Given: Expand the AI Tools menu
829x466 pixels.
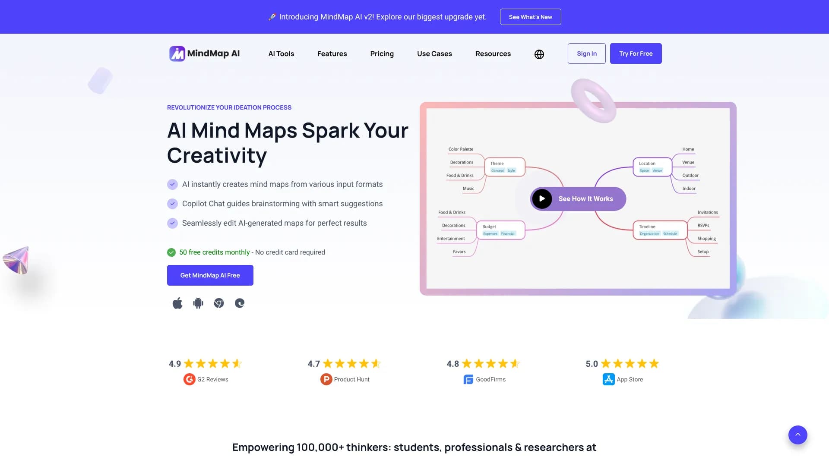Looking at the screenshot, I should [281, 54].
